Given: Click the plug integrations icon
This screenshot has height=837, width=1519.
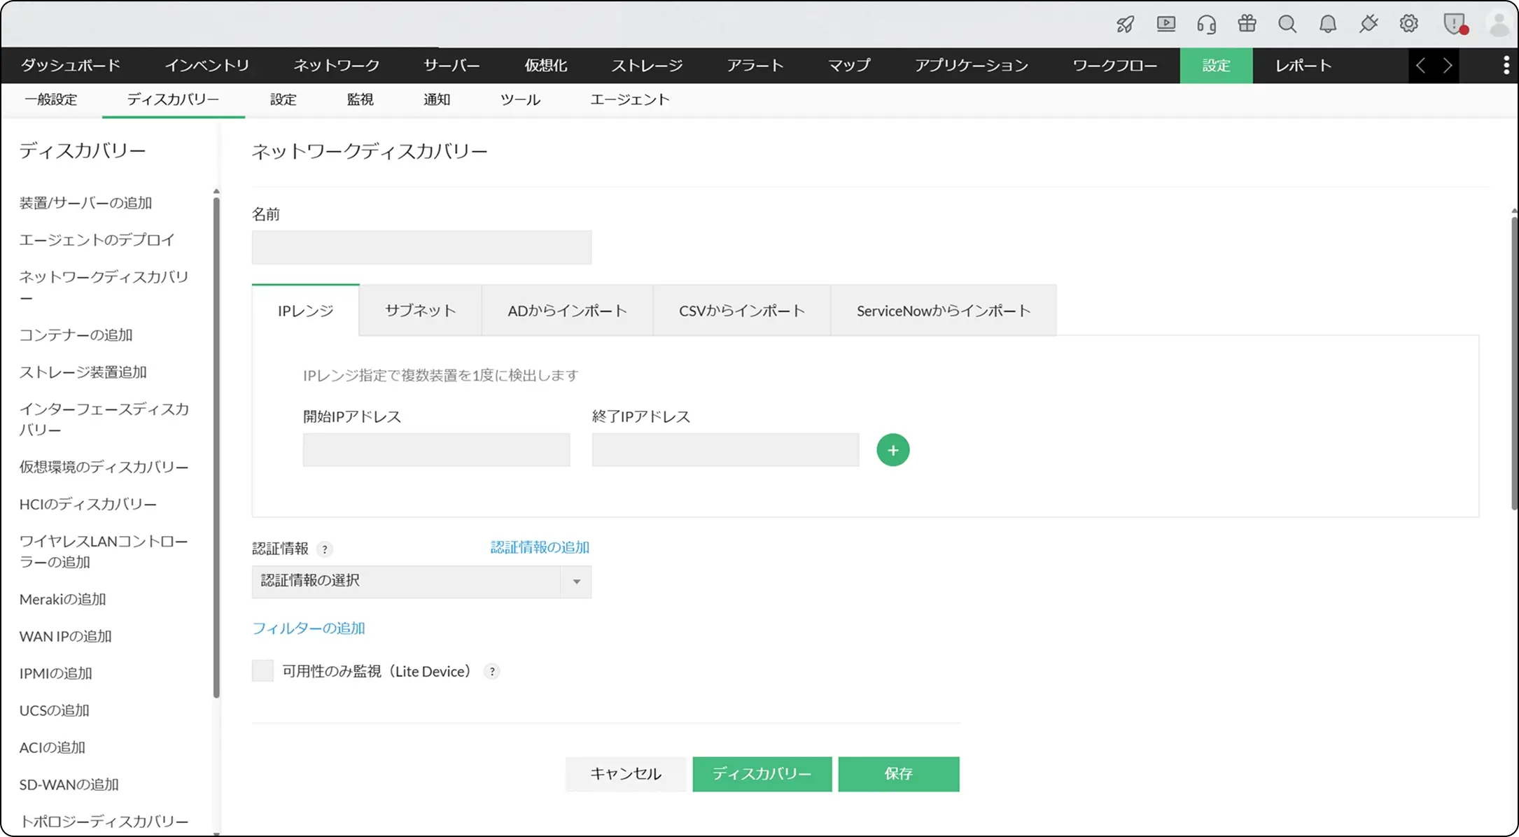Looking at the screenshot, I should pos(1368,24).
